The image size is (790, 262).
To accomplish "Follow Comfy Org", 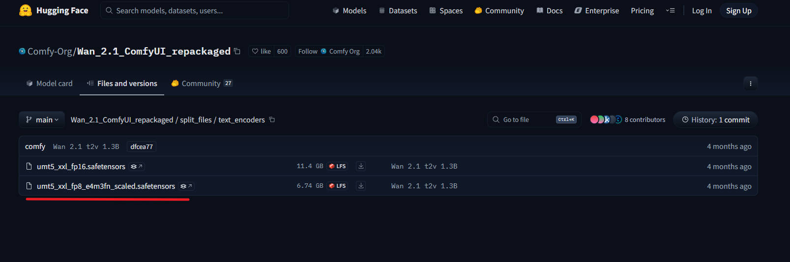I will tap(329, 51).
